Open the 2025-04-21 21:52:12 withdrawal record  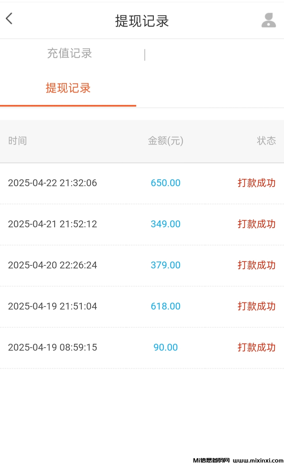tap(52, 224)
